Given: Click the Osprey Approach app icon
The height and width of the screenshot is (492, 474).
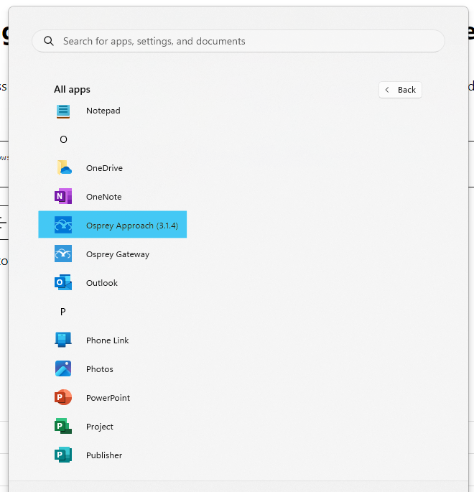Looking at the screenshot, I should 63,225.
